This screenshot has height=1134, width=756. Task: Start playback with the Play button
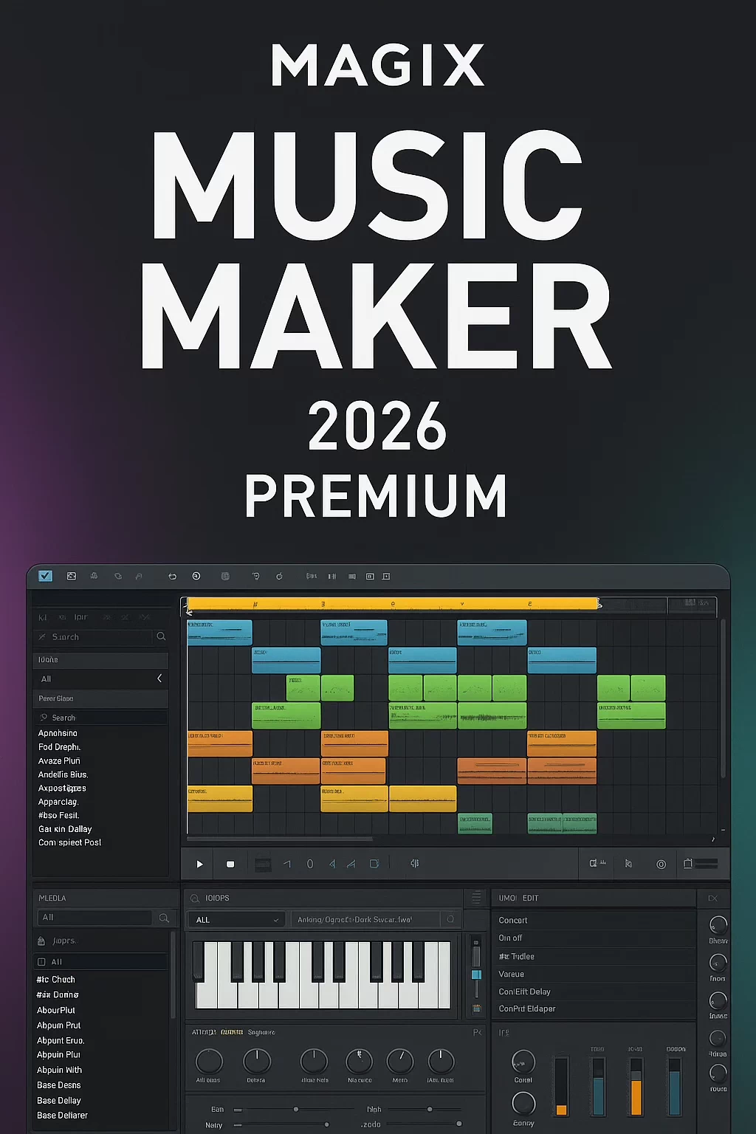[x=199, y=864]
